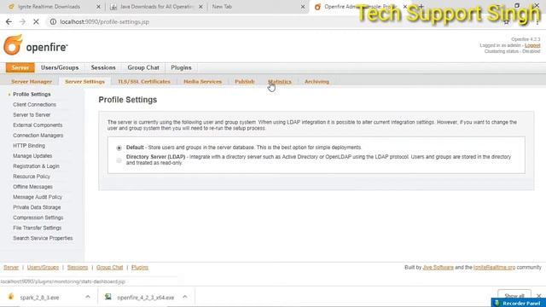Open spark_2_8_3.exe from downloads bar
This screenshot has height=307, width=546.
[39, 298]
